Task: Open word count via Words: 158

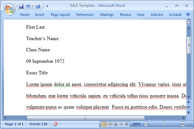Action: (38, 124)
